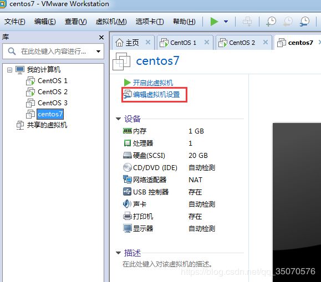
Task: Click the 我的计算机 monitor icon
Action: click(20, 70)
